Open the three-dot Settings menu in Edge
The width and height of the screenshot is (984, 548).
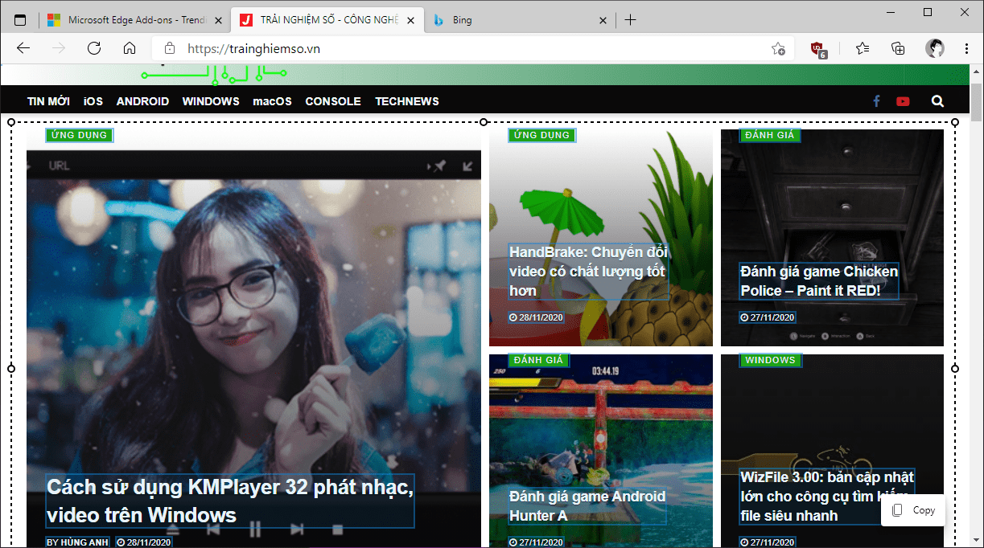tap(967, 48)
